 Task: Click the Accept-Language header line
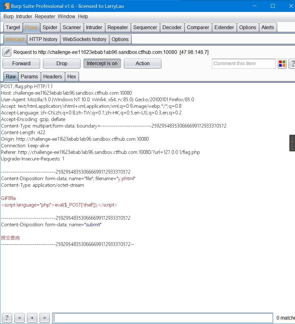pyautogui.click(x=91, y=113)
